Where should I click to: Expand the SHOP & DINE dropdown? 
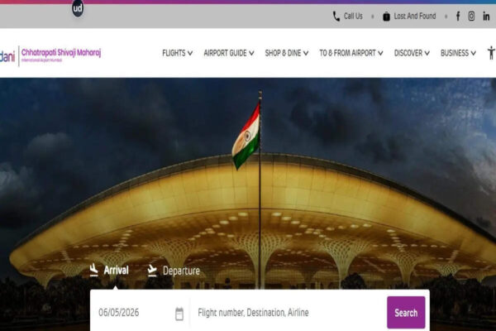[x=287, y=53]
